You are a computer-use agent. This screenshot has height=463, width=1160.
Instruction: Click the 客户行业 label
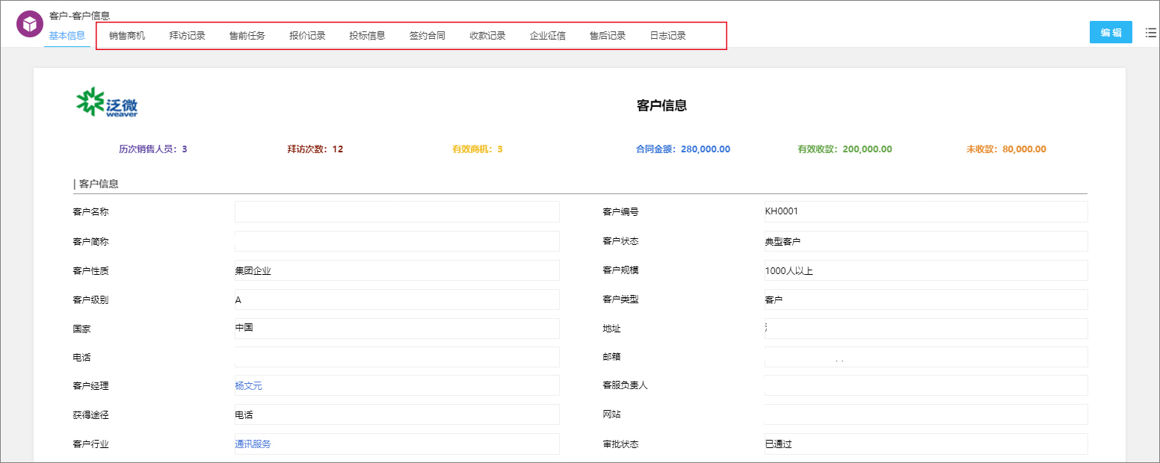pos(91,444)
